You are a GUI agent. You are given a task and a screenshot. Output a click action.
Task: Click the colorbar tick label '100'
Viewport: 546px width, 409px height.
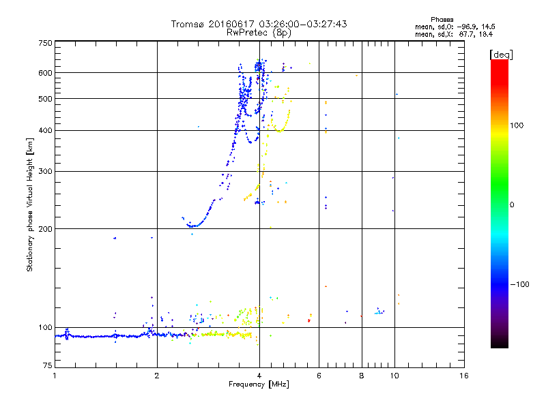tap(517, 125)
